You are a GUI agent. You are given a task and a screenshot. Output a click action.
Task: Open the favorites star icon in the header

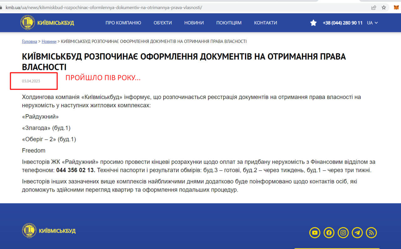[x=313, y=23]
